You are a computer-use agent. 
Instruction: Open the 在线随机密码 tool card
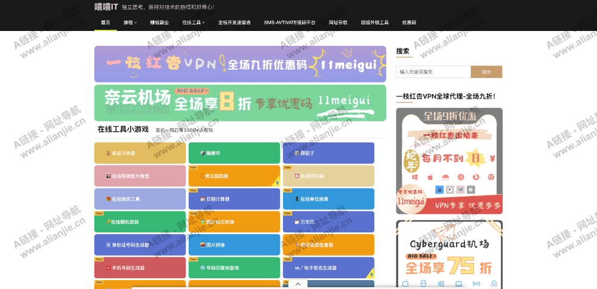[140, 222]
